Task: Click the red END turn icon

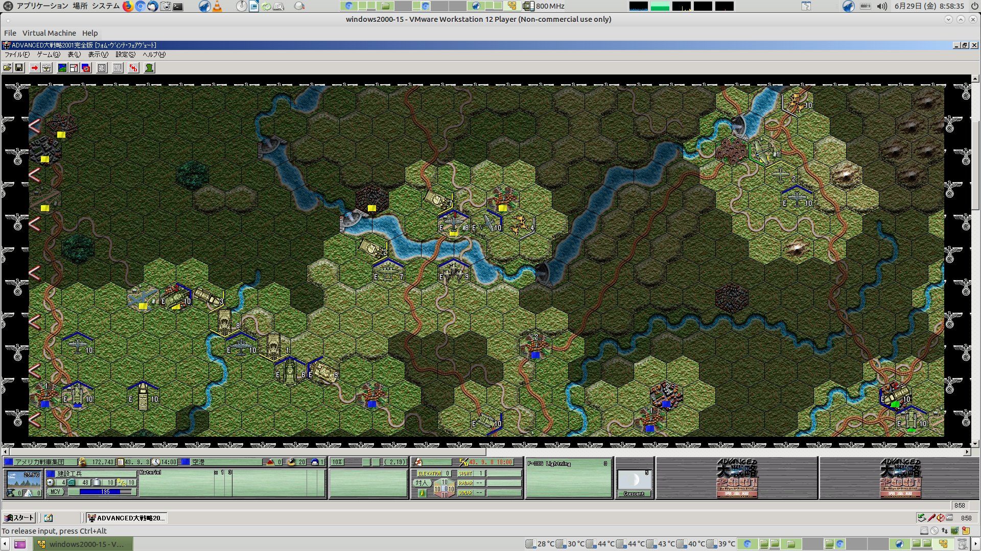Action: [133, 68]
